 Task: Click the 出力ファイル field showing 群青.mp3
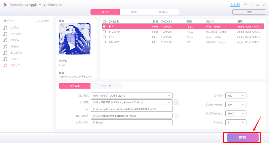tap(132, 122)
